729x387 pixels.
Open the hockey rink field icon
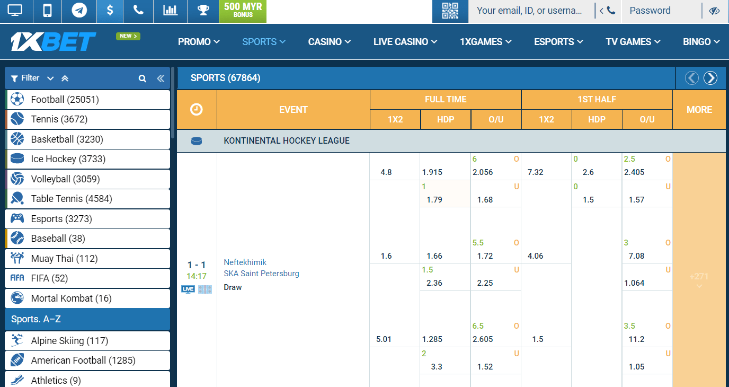pyautogui.click(x=205, y=289)
